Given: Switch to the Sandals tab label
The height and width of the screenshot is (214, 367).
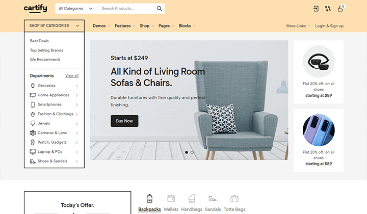Looking at the screenshot, I should (x=213, y=209).
